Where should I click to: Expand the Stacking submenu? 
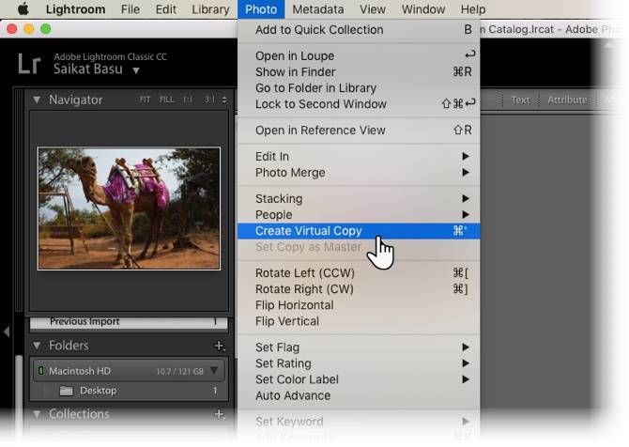click(359, 199)
